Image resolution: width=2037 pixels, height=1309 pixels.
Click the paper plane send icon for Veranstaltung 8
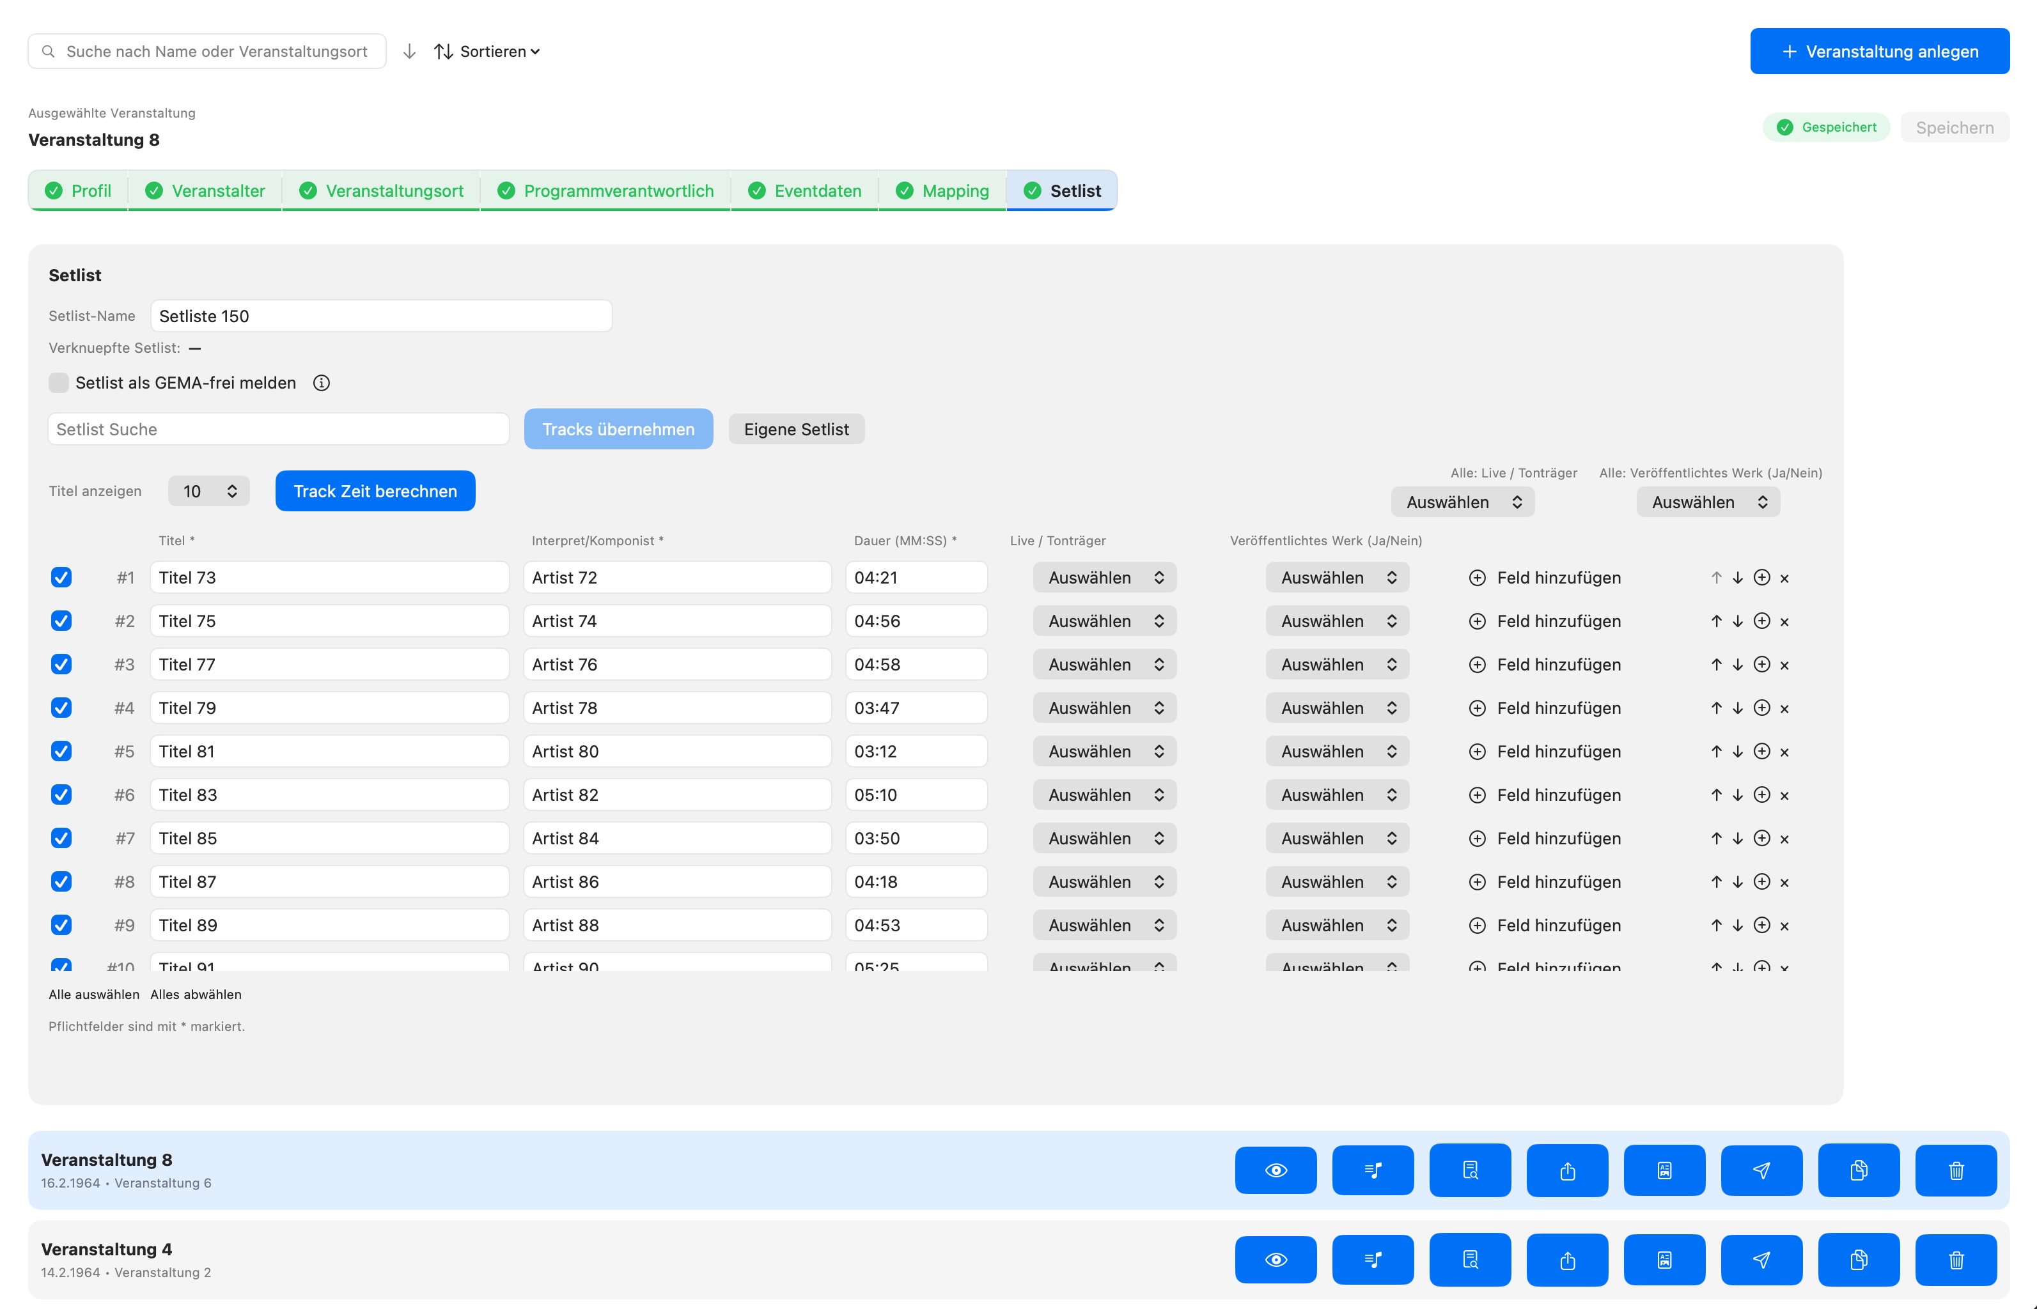pos(1761,1170)
